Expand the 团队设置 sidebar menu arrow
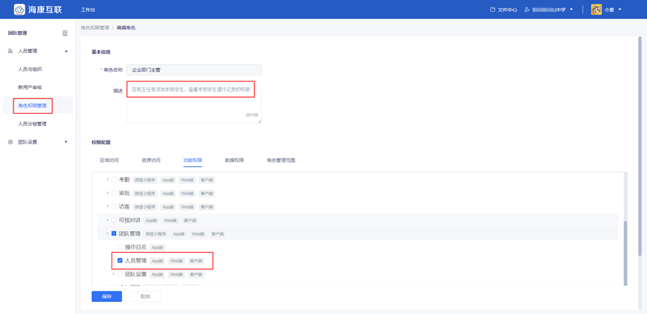647x314 pixels. click(x=66, y=142)
